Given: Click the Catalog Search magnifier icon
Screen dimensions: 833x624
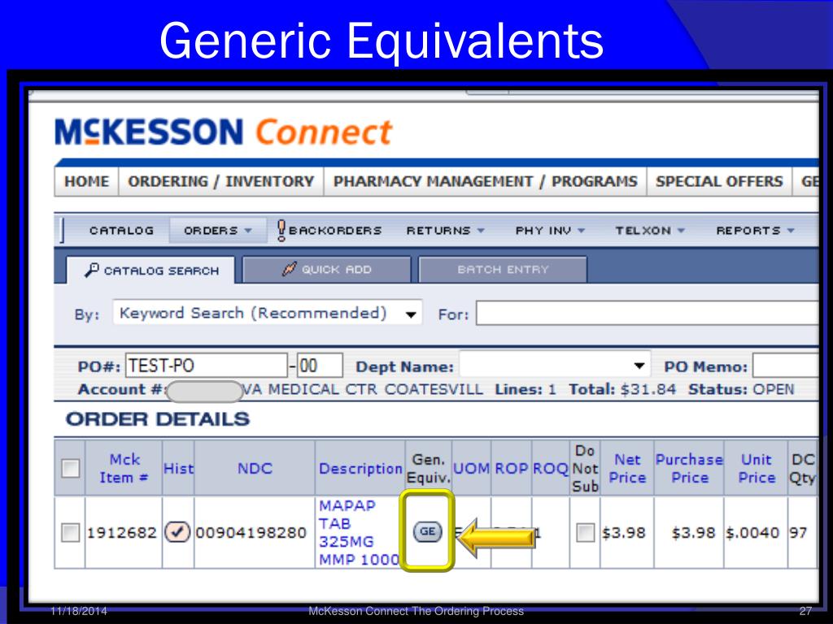Looking at the screenshot, I should coord(92,270).
